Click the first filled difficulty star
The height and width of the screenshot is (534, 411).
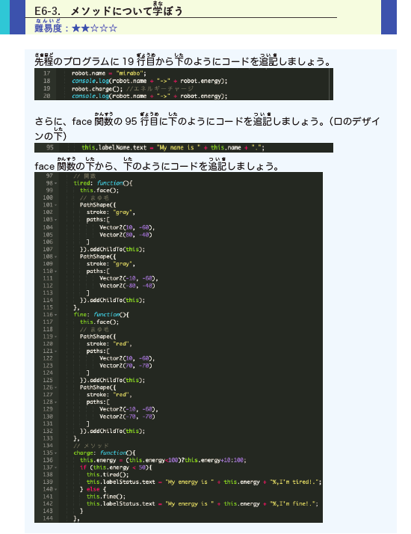pos(76,28)
